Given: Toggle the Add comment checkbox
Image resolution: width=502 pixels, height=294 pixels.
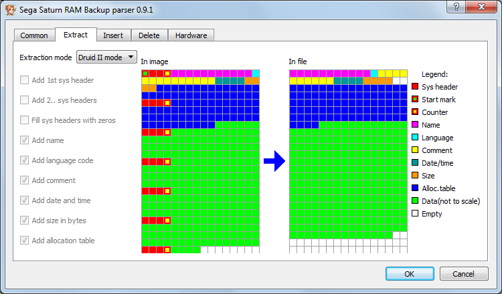Looking at the screenshot, I should coord(24,180).
